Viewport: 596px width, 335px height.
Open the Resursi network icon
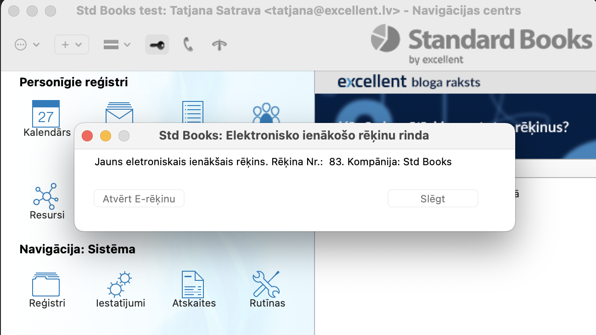pos(46,195)
